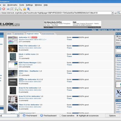Open the Help menu
Image resolution: width=121 pixels, height=121 pixels.
[x=46, y=5]
